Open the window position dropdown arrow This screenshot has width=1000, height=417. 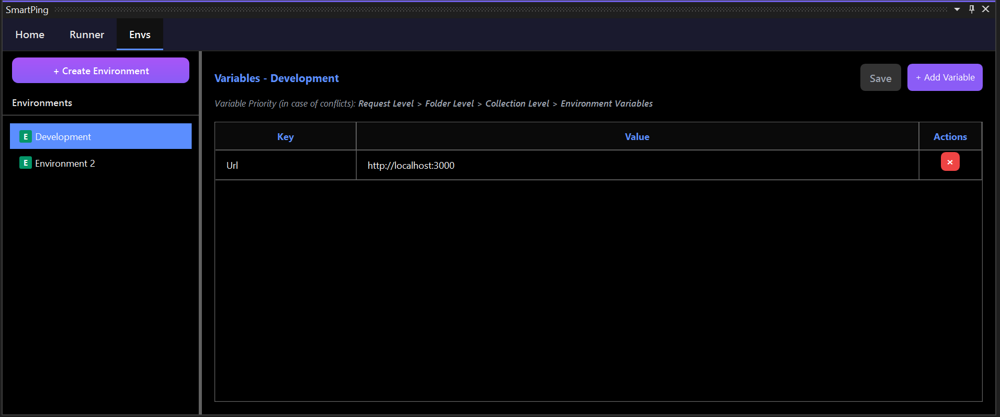(x=957, y=9)
